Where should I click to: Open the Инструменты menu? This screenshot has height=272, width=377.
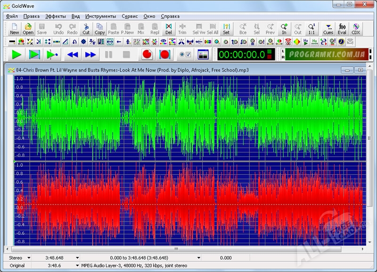100,16
